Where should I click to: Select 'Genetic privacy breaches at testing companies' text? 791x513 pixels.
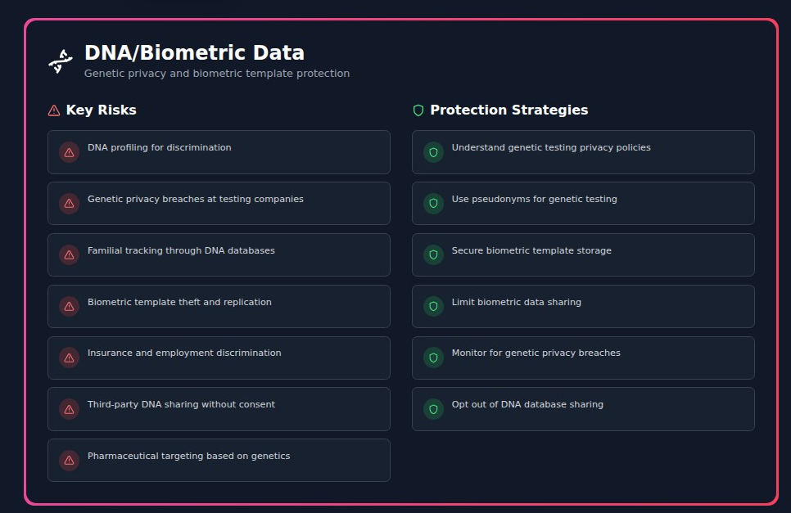[x=195, y=200]
